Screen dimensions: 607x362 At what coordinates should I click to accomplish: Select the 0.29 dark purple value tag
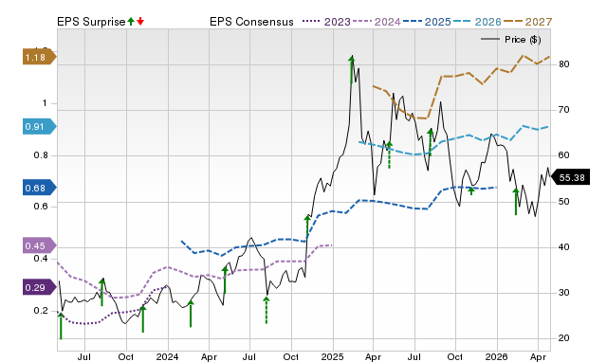coord(40,287)
